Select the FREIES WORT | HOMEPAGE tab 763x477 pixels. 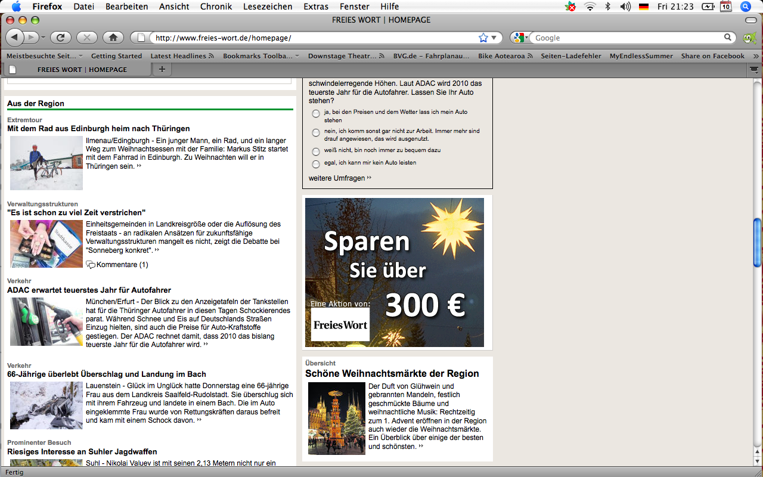tap(76, 69)
